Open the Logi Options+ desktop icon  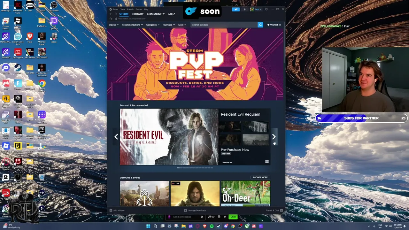54,23
